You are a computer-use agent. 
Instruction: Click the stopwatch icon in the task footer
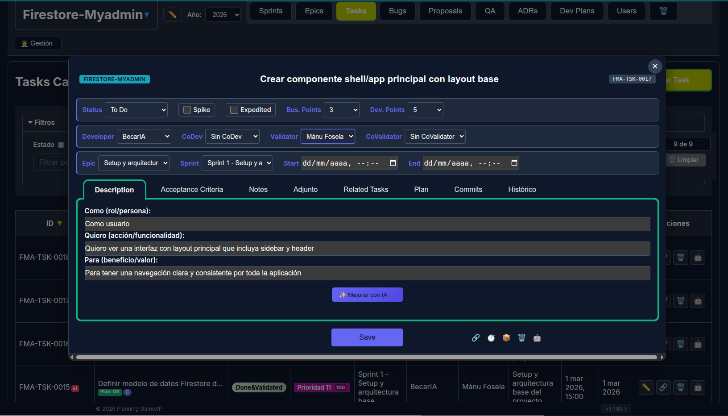(491, 338)
